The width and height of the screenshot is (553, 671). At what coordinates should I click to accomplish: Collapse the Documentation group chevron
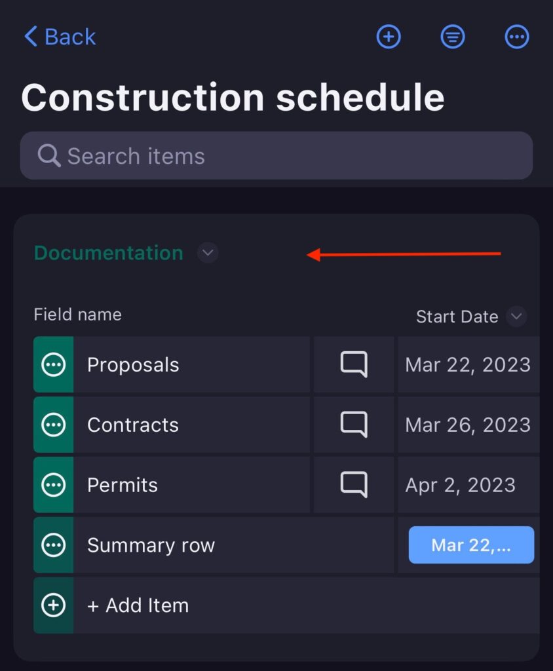tap(208, 252)
